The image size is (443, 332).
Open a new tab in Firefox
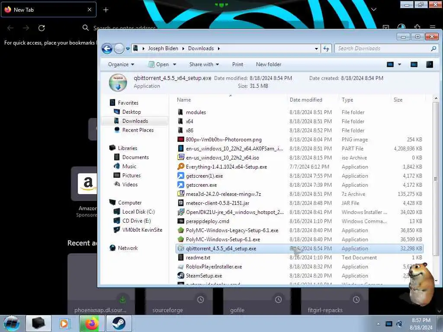[x=106, y=10]
